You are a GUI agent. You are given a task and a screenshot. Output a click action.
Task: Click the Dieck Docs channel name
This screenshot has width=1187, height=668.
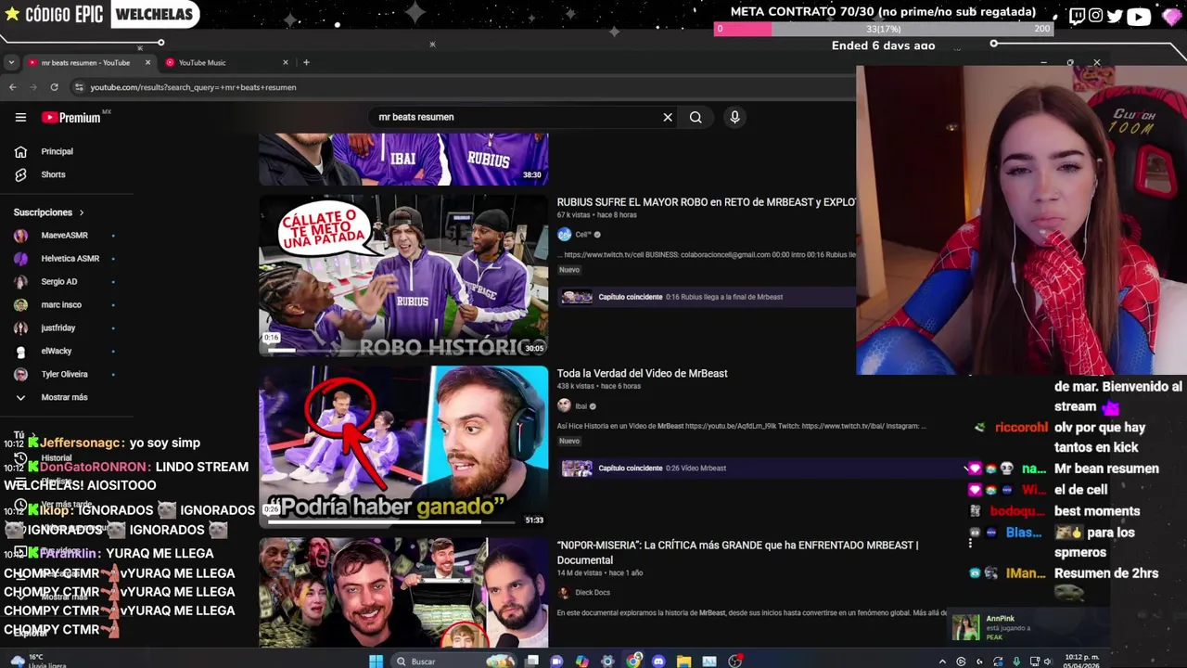(593, 592)
